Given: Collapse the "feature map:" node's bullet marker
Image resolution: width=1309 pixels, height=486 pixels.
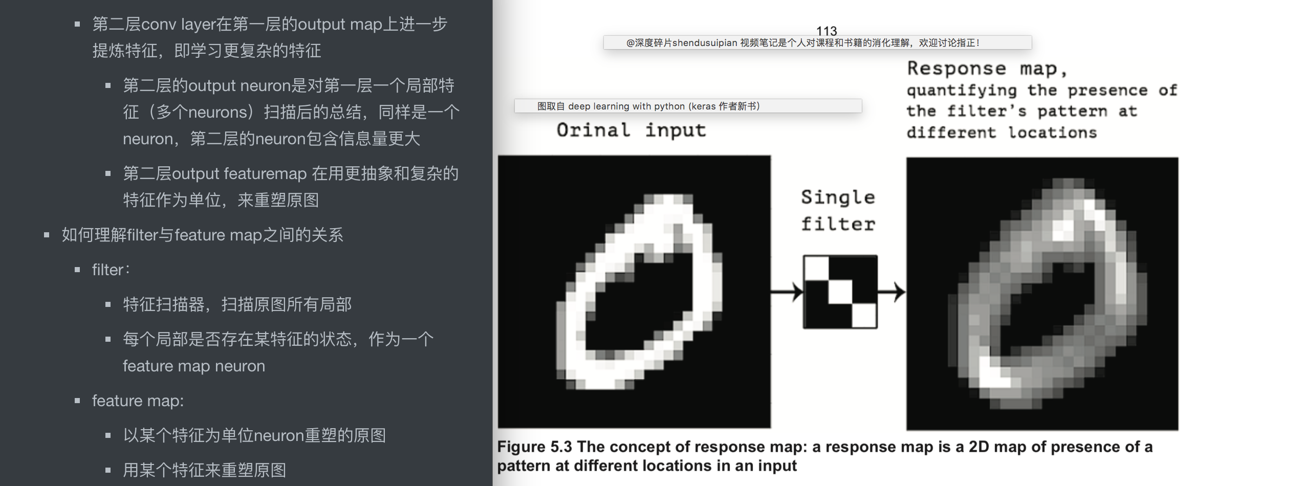Looking at the screenshot, I should [x=77, y=401].
